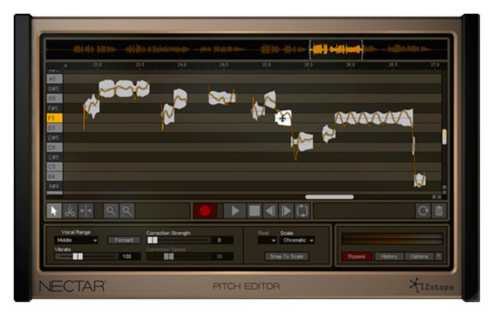Viewport: 492px width, 319px height.
Task: Choose the scissors split tool
Action: tap(70, 211)
